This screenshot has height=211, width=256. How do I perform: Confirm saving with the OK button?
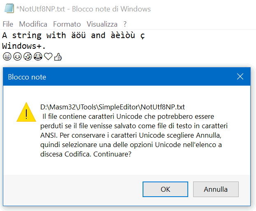165,189
